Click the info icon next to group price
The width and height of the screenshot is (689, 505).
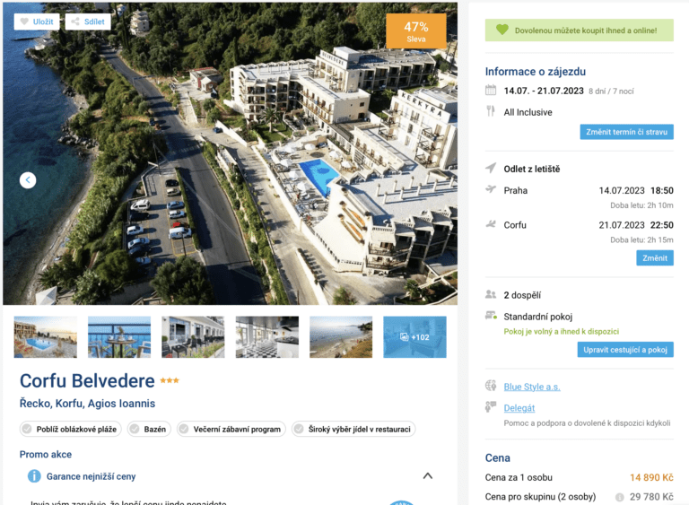[620, 497]
